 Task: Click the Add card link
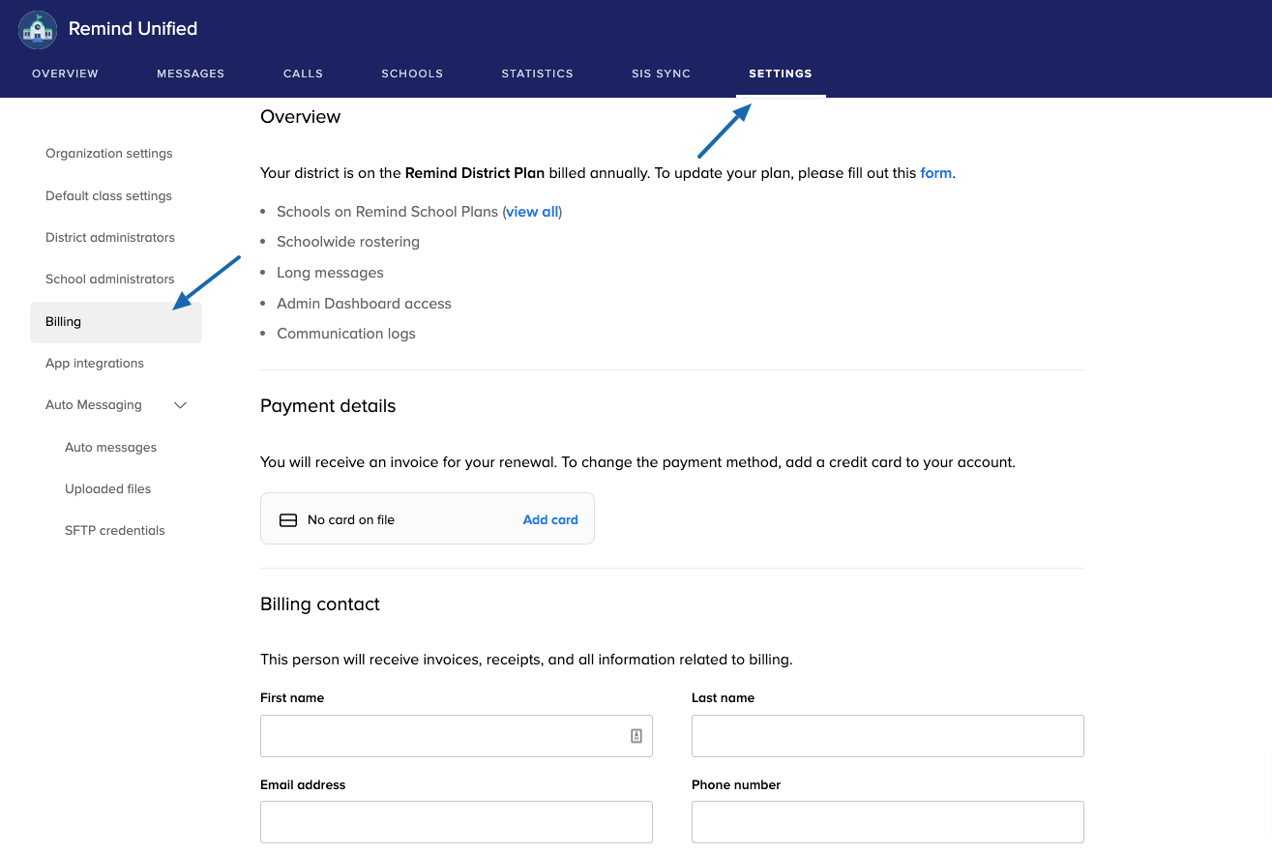click(550, 520)
